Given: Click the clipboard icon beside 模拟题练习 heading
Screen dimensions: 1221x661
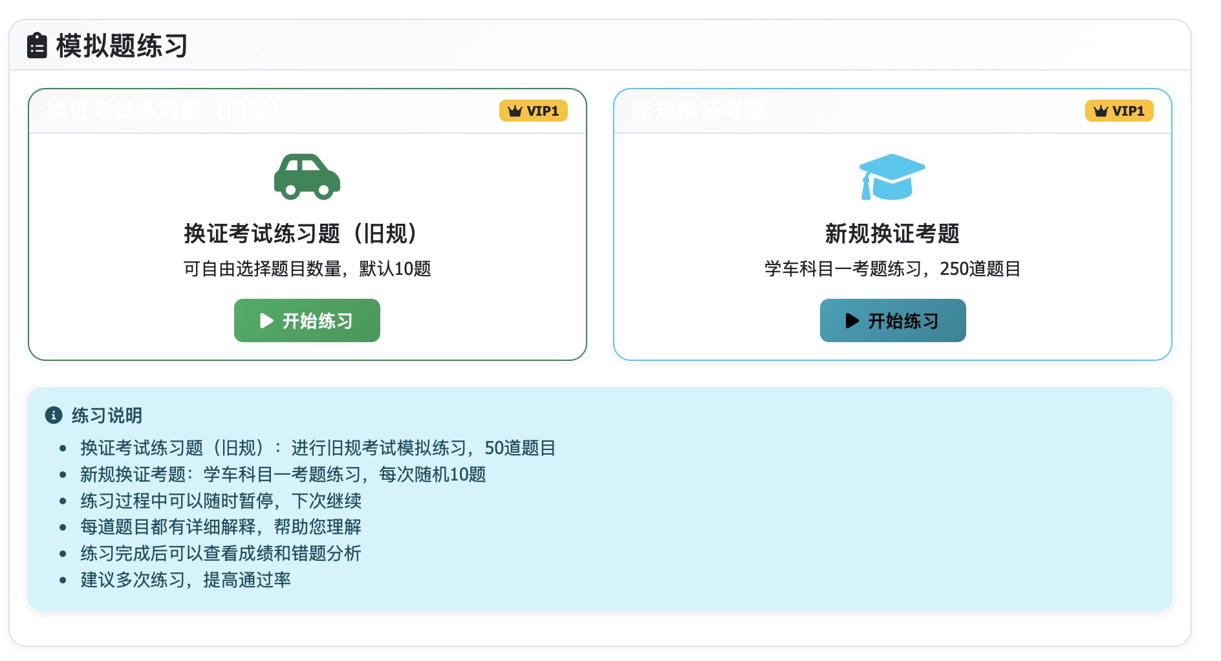Looking at the screenshot, I should click(x=37, y=46).
